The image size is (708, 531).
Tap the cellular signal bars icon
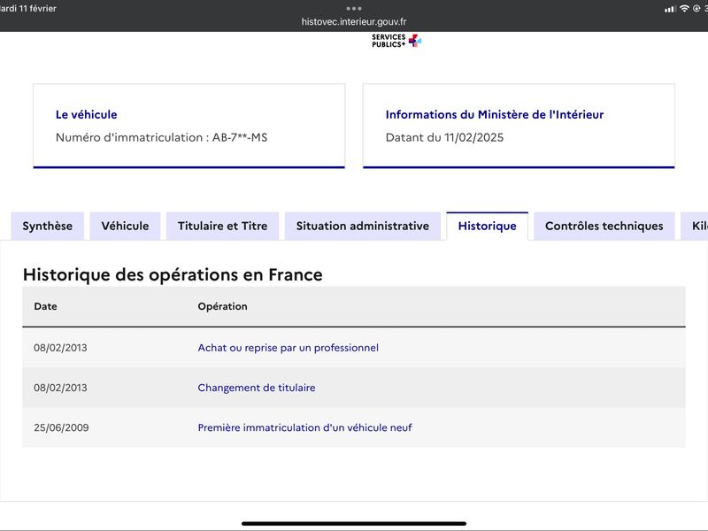670,9
